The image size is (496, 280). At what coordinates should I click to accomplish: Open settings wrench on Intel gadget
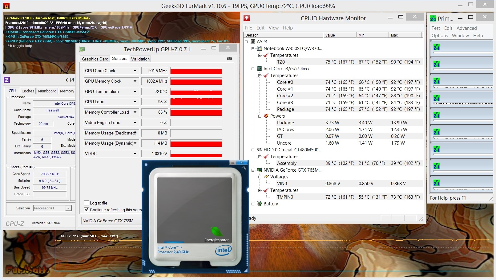(244, 168)
